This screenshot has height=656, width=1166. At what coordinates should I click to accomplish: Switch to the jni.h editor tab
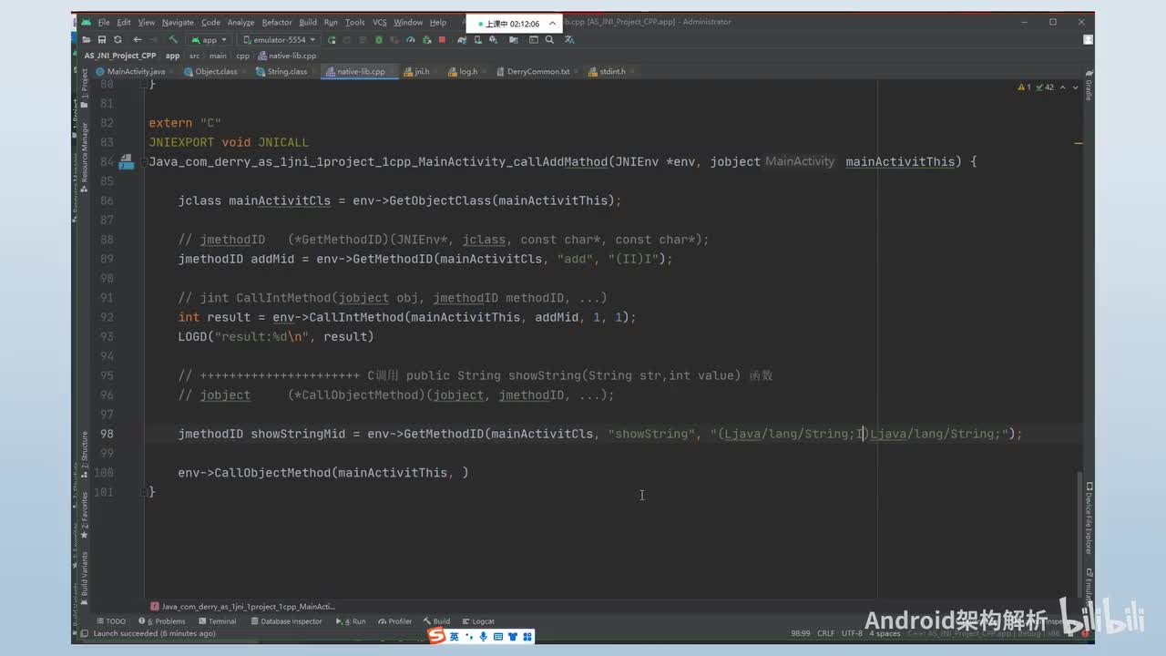422,71
